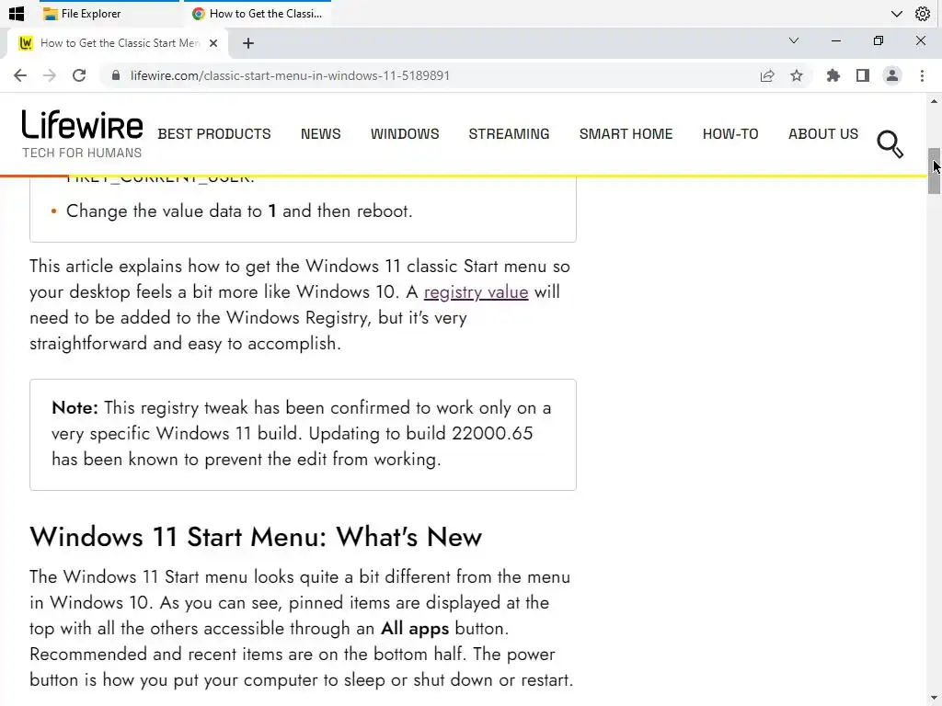
Task: Bookmark this page with star icon
Action: coord(797,75)
